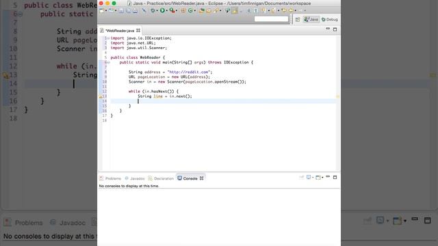Image resolution: width=438 pixels, height=246 pixels.
Task: Click the Open Type icon
Action: 202,11
